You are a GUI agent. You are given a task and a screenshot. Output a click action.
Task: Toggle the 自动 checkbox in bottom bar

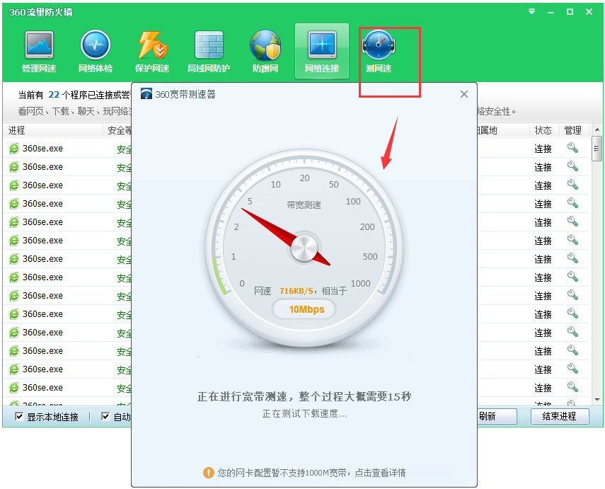pos(105,416)
